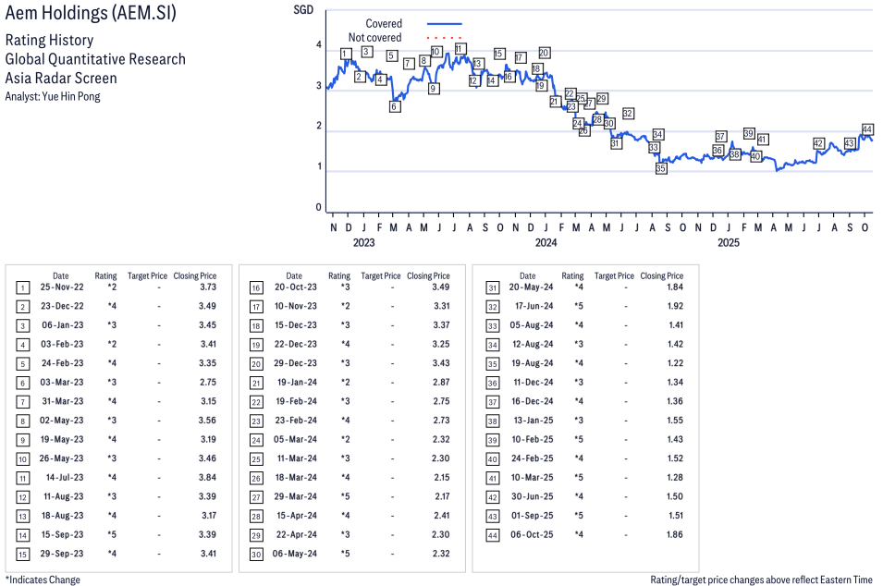Click the index box 15 in the table
883x586 pixels.
click(23, 553)
